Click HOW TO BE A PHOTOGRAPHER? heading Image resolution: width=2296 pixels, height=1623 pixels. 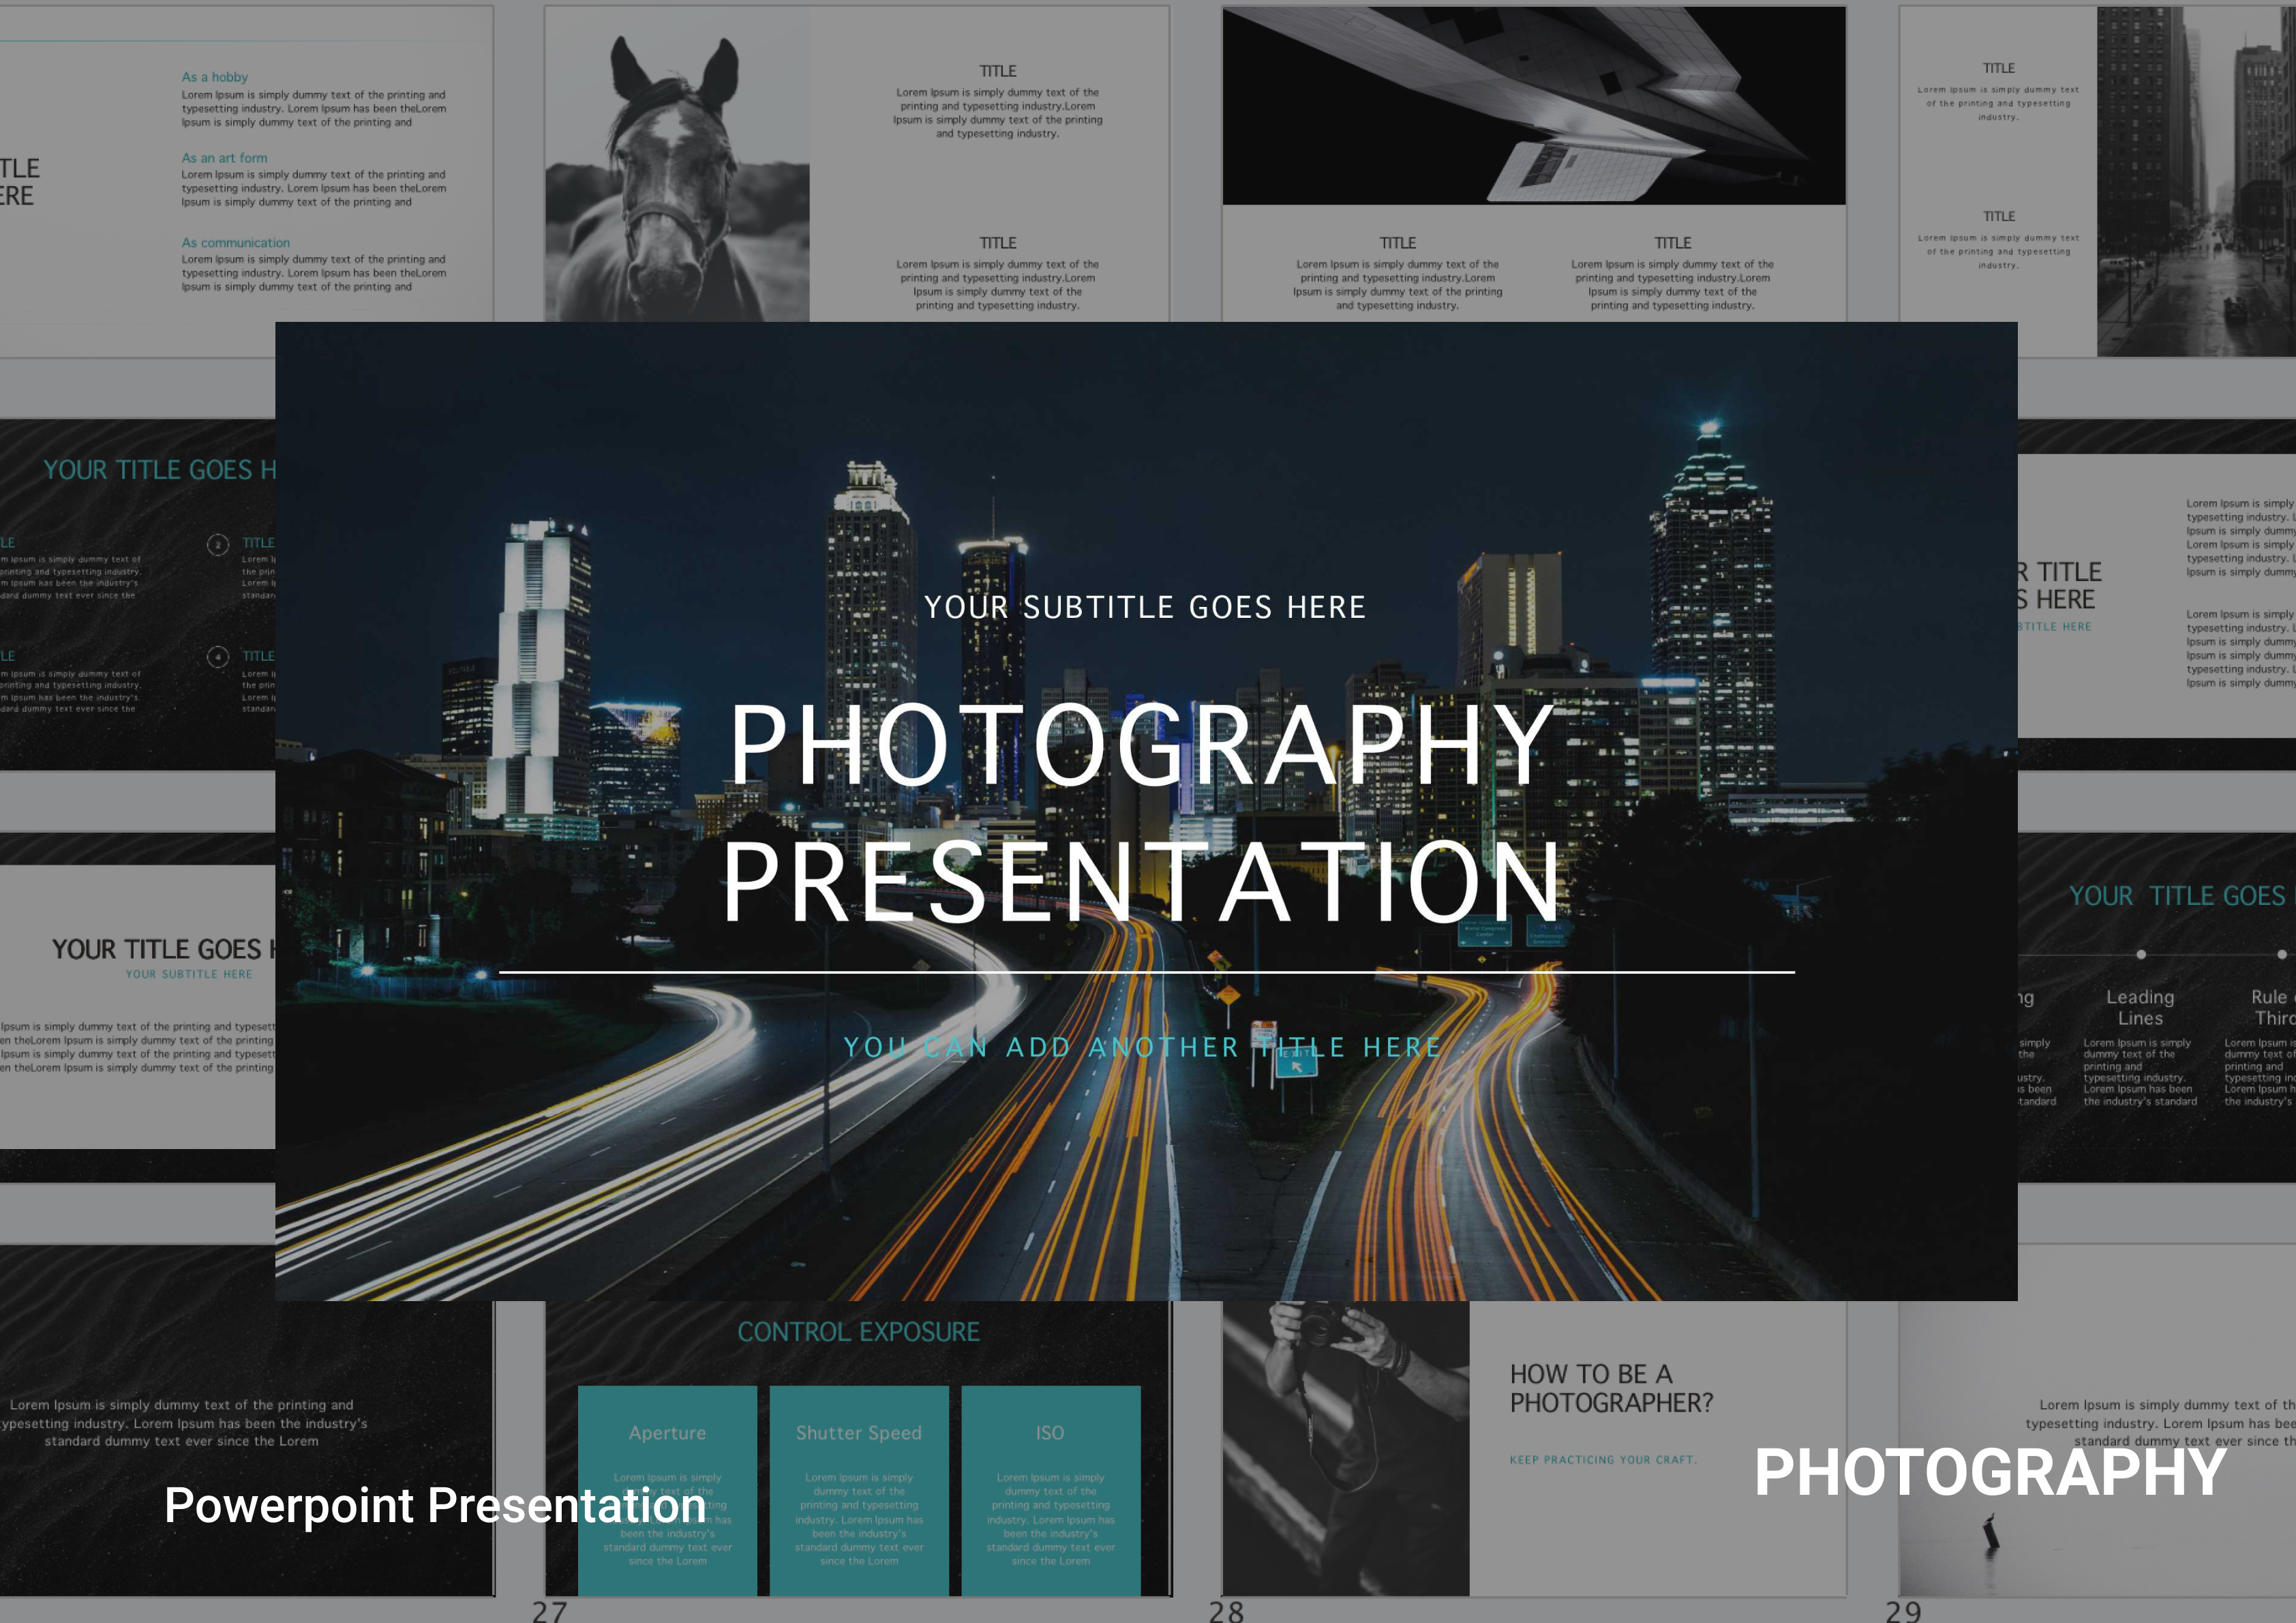point(1611,1388)
